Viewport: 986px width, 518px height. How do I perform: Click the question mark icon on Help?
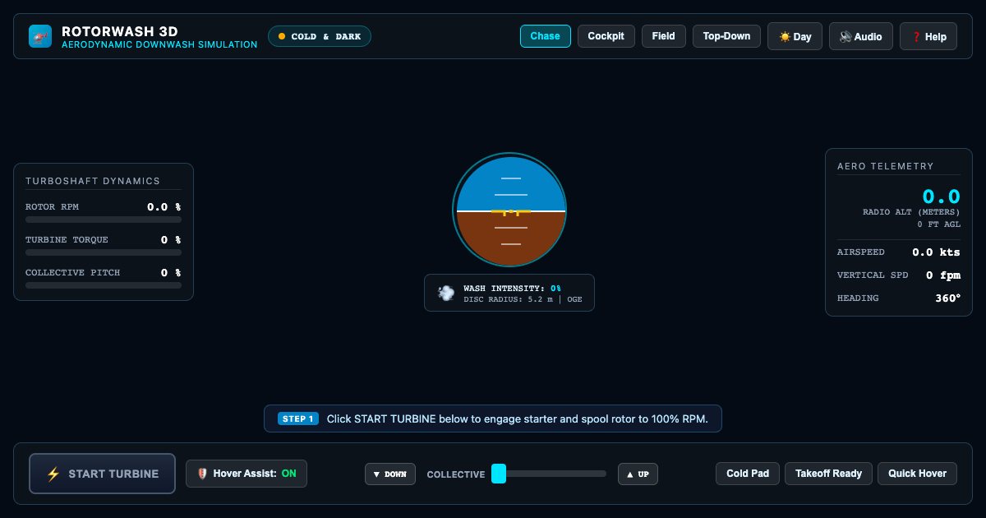917,36
